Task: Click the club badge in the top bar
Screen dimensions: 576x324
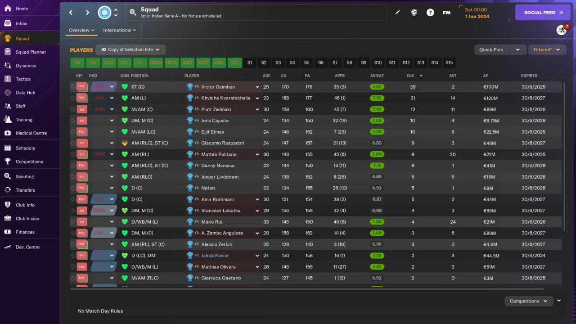Action: [x=104, y=13]
